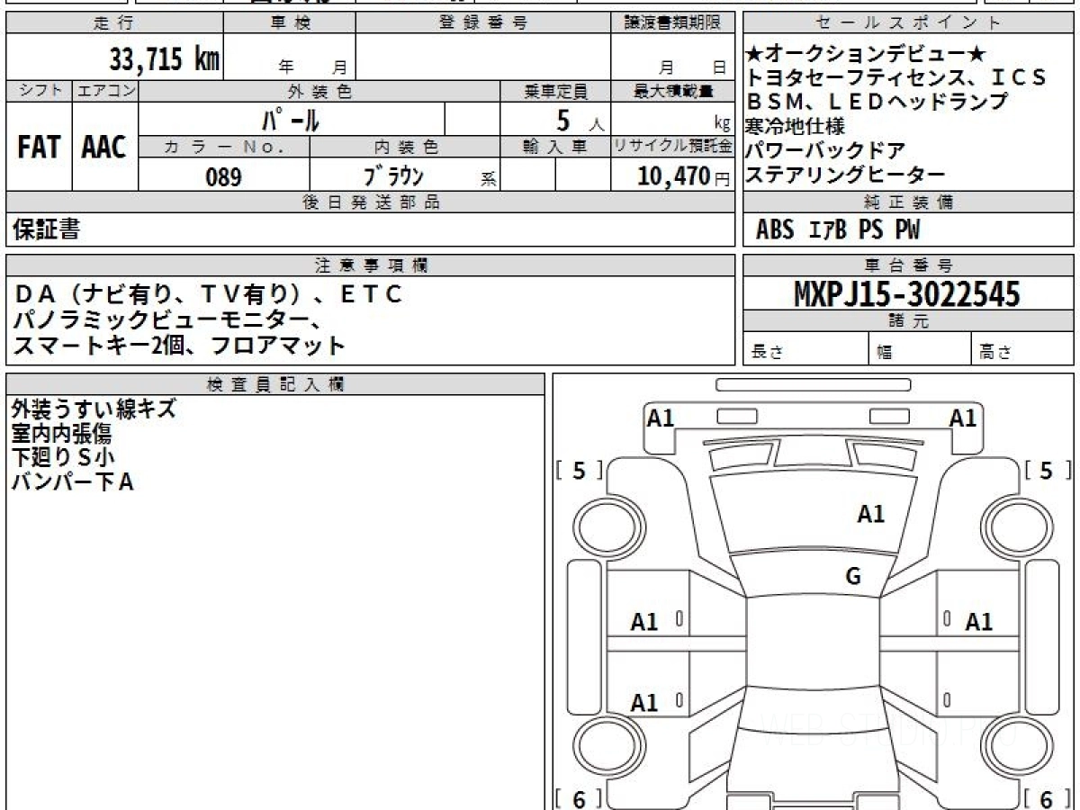Select the 後日発送部品 header
This screenshot has width=1080, height=810.
(370, 202)
